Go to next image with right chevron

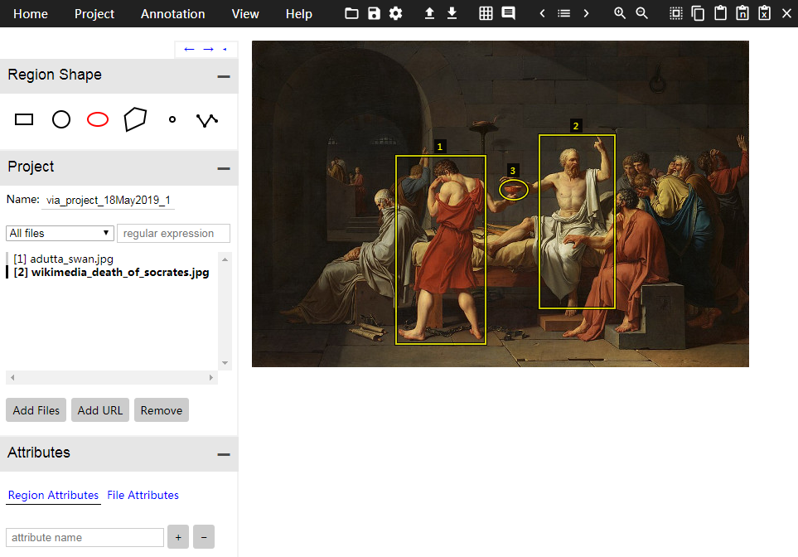tap(587, 13)
